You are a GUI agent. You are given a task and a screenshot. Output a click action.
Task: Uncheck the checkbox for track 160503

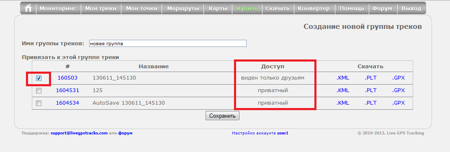pos(39,78)
